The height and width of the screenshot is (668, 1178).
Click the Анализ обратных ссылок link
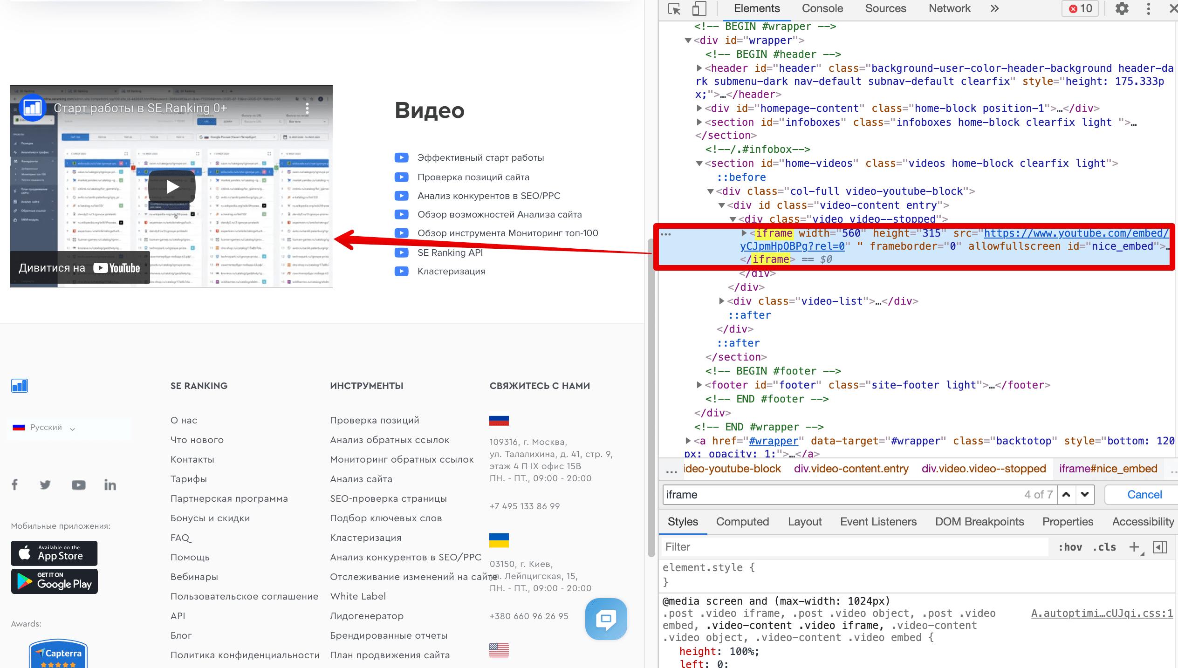(x=390, y=440)
